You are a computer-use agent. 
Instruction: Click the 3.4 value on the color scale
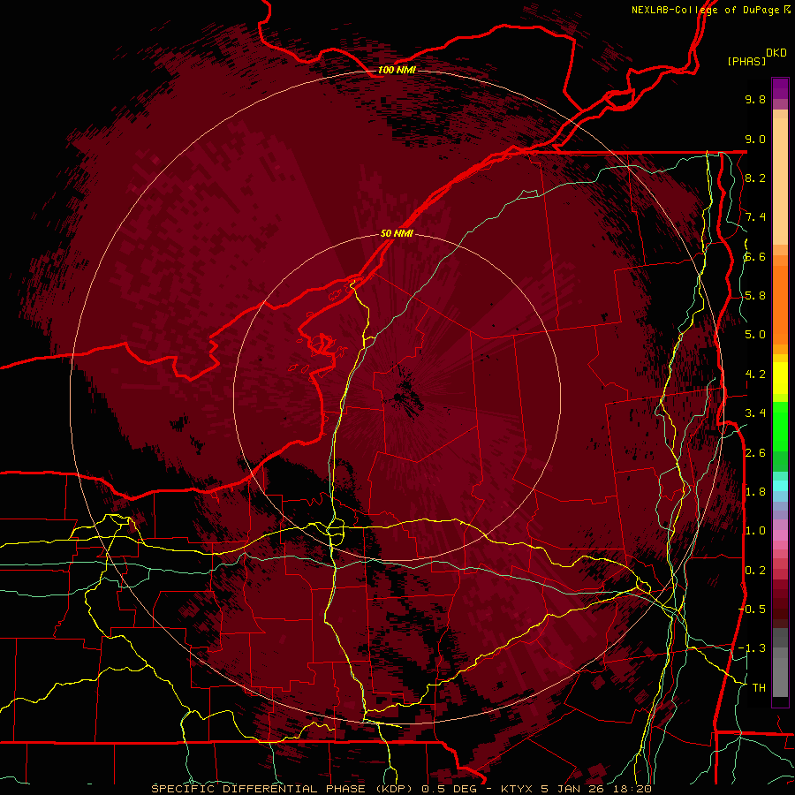755,413
